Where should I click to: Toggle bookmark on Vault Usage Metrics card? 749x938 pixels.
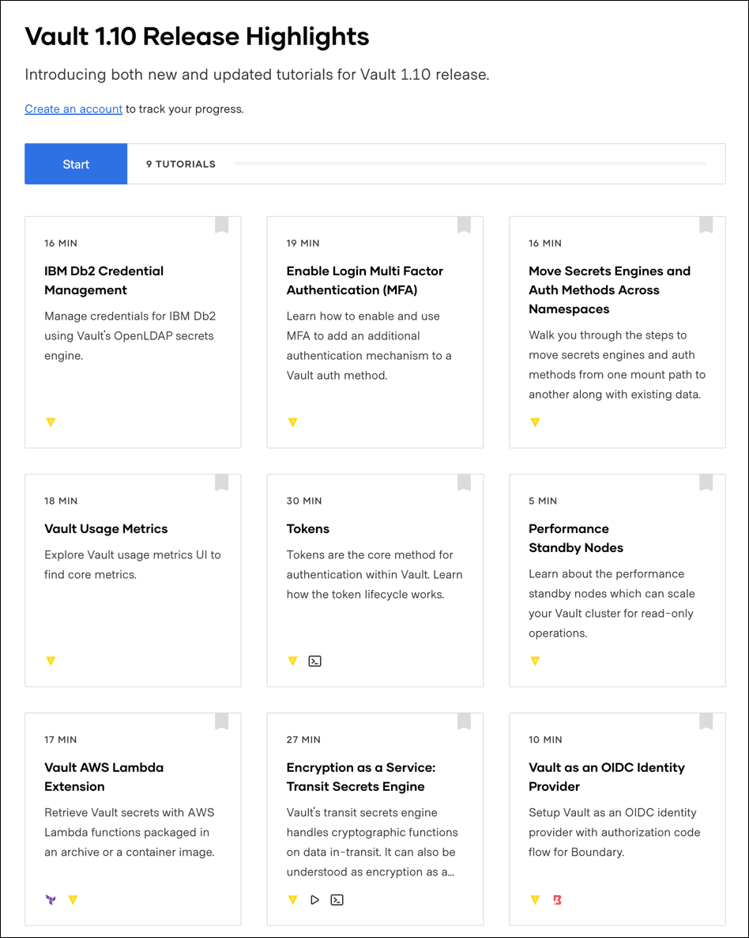tap(222, 483)
